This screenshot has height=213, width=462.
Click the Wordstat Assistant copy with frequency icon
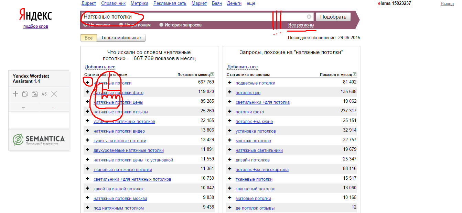[x=35, y=94]
